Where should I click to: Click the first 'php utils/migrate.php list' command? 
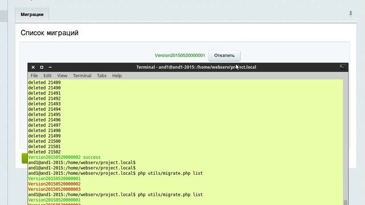pyautogui.click(x=170, y=173)
